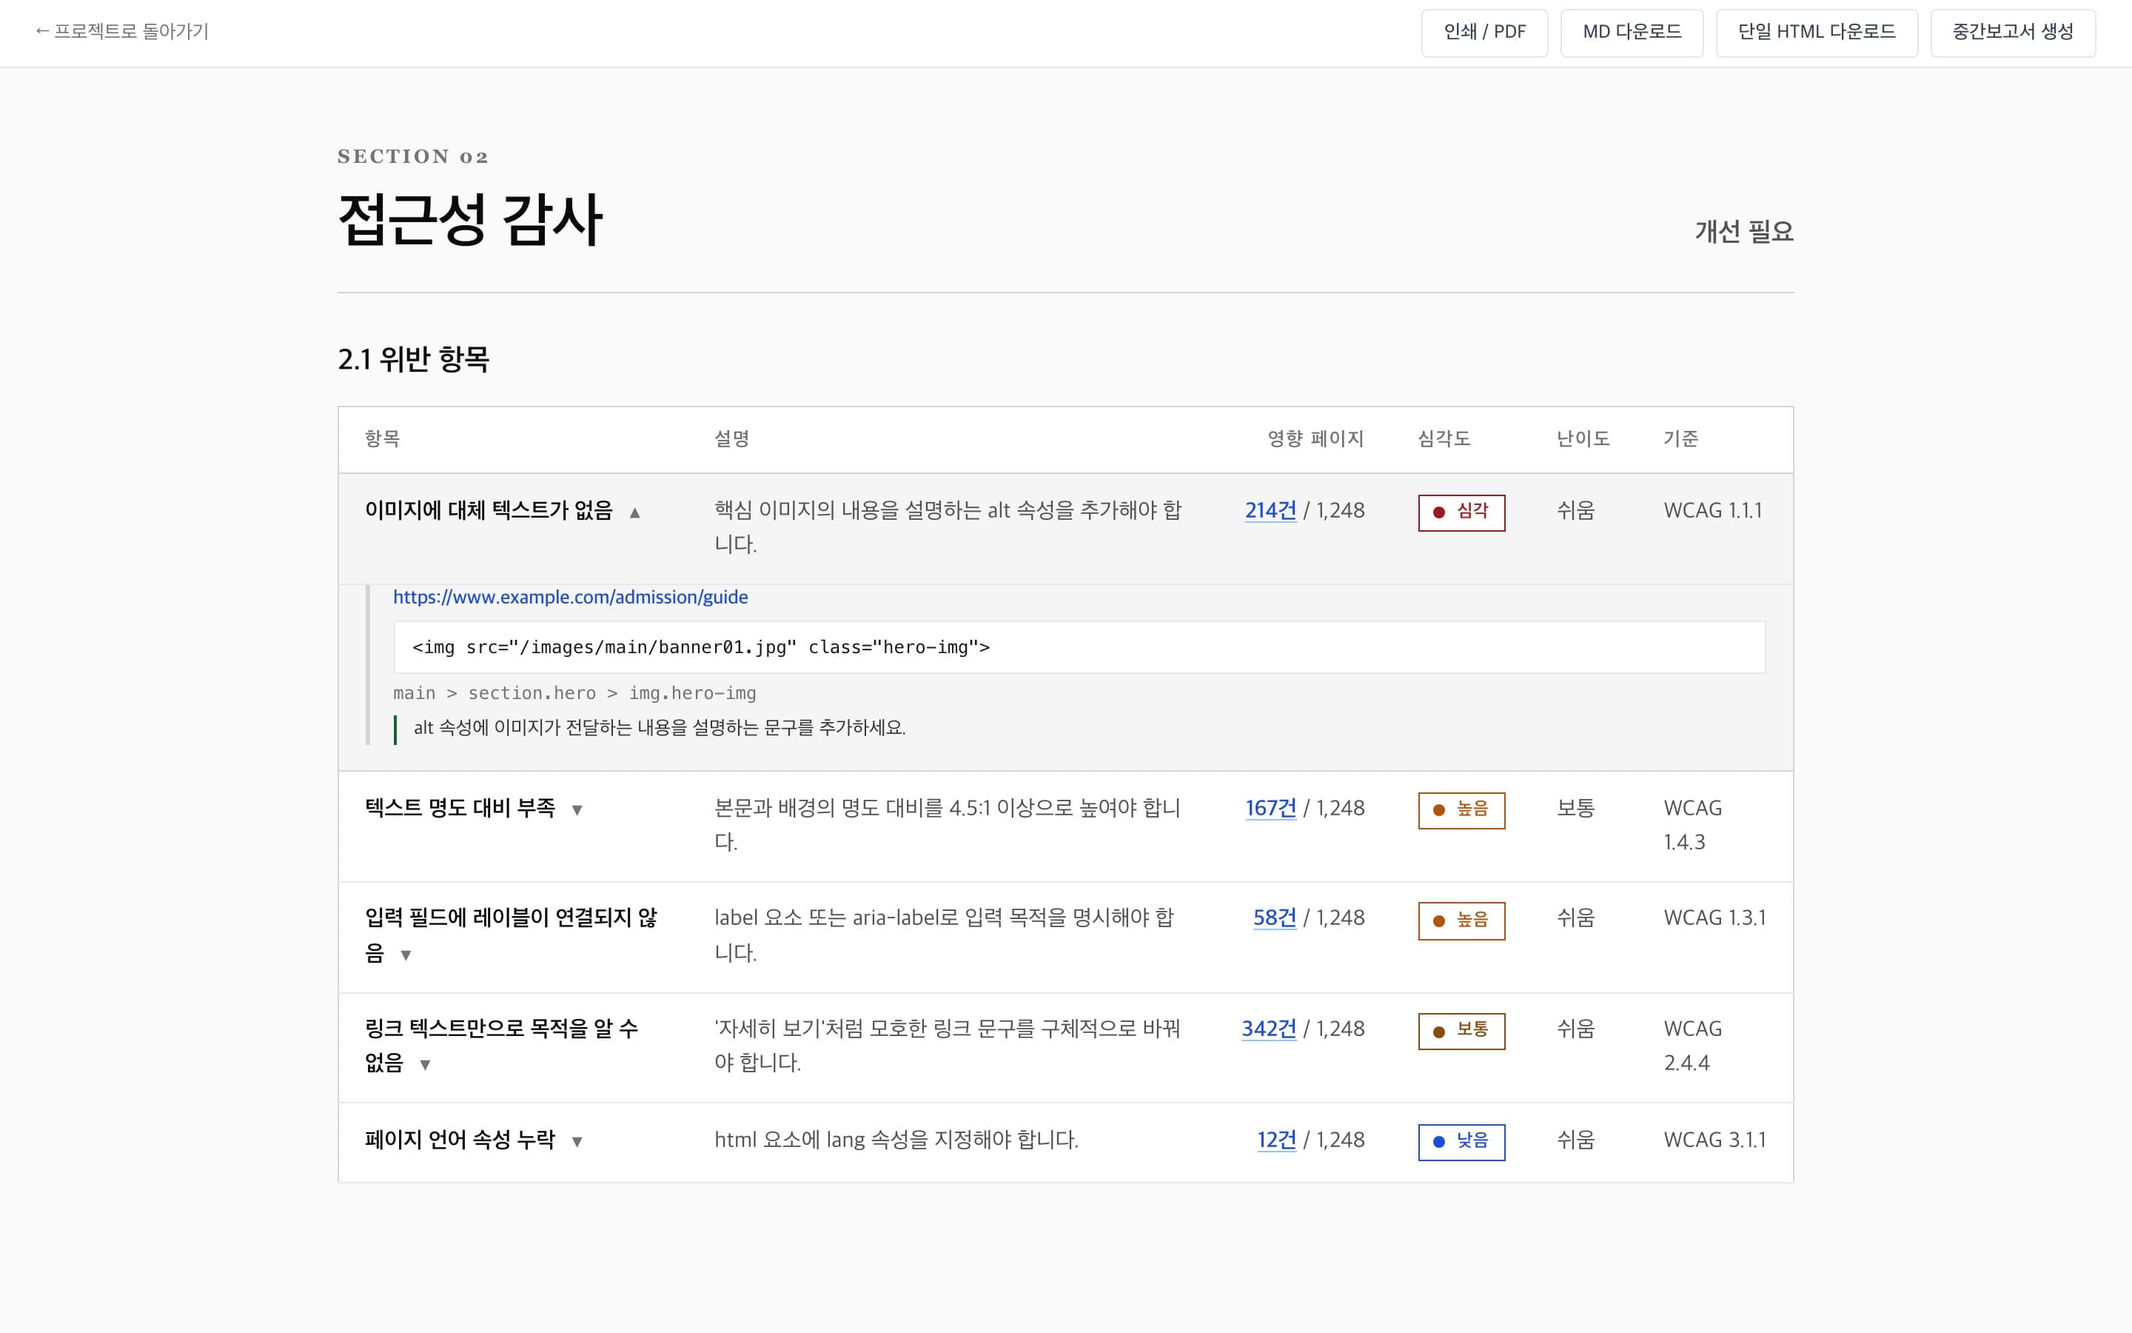Click the img banner01.jpg code snippet
This screenshot has height=1333, width=2132.
coord(1079,648)
